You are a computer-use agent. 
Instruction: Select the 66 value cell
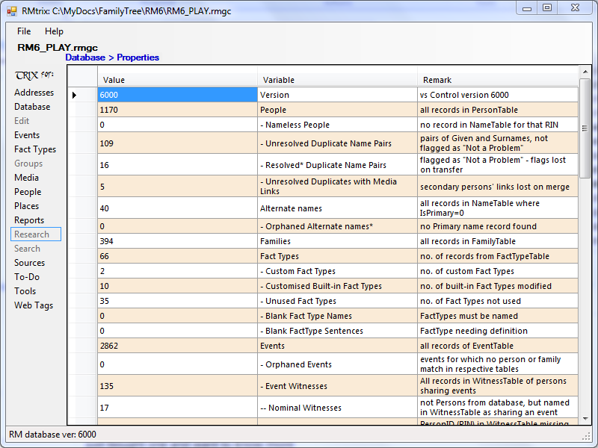(177, 256)
